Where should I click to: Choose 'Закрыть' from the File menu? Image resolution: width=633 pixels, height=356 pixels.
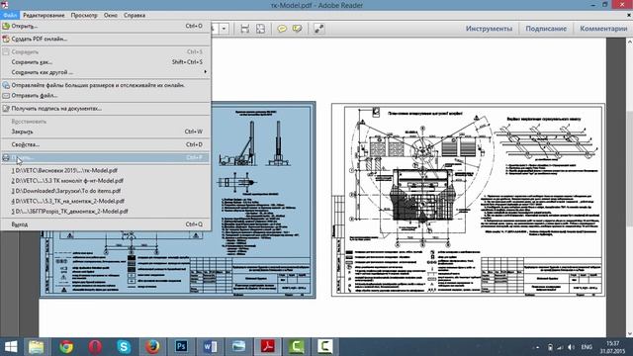(x=106, y=132)
